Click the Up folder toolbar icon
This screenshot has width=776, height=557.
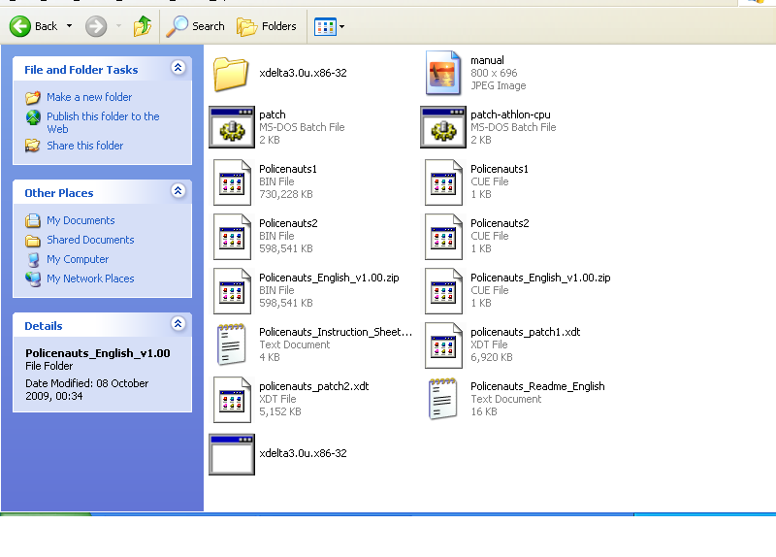(143, 26)
